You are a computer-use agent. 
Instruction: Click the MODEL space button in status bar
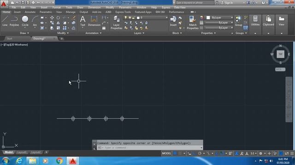coord(166,154)
